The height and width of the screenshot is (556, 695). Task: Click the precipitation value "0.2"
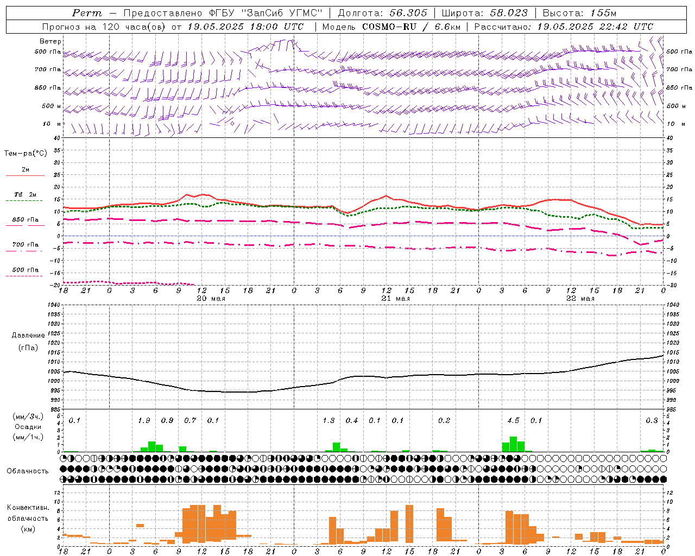click(x=444, y=421)
